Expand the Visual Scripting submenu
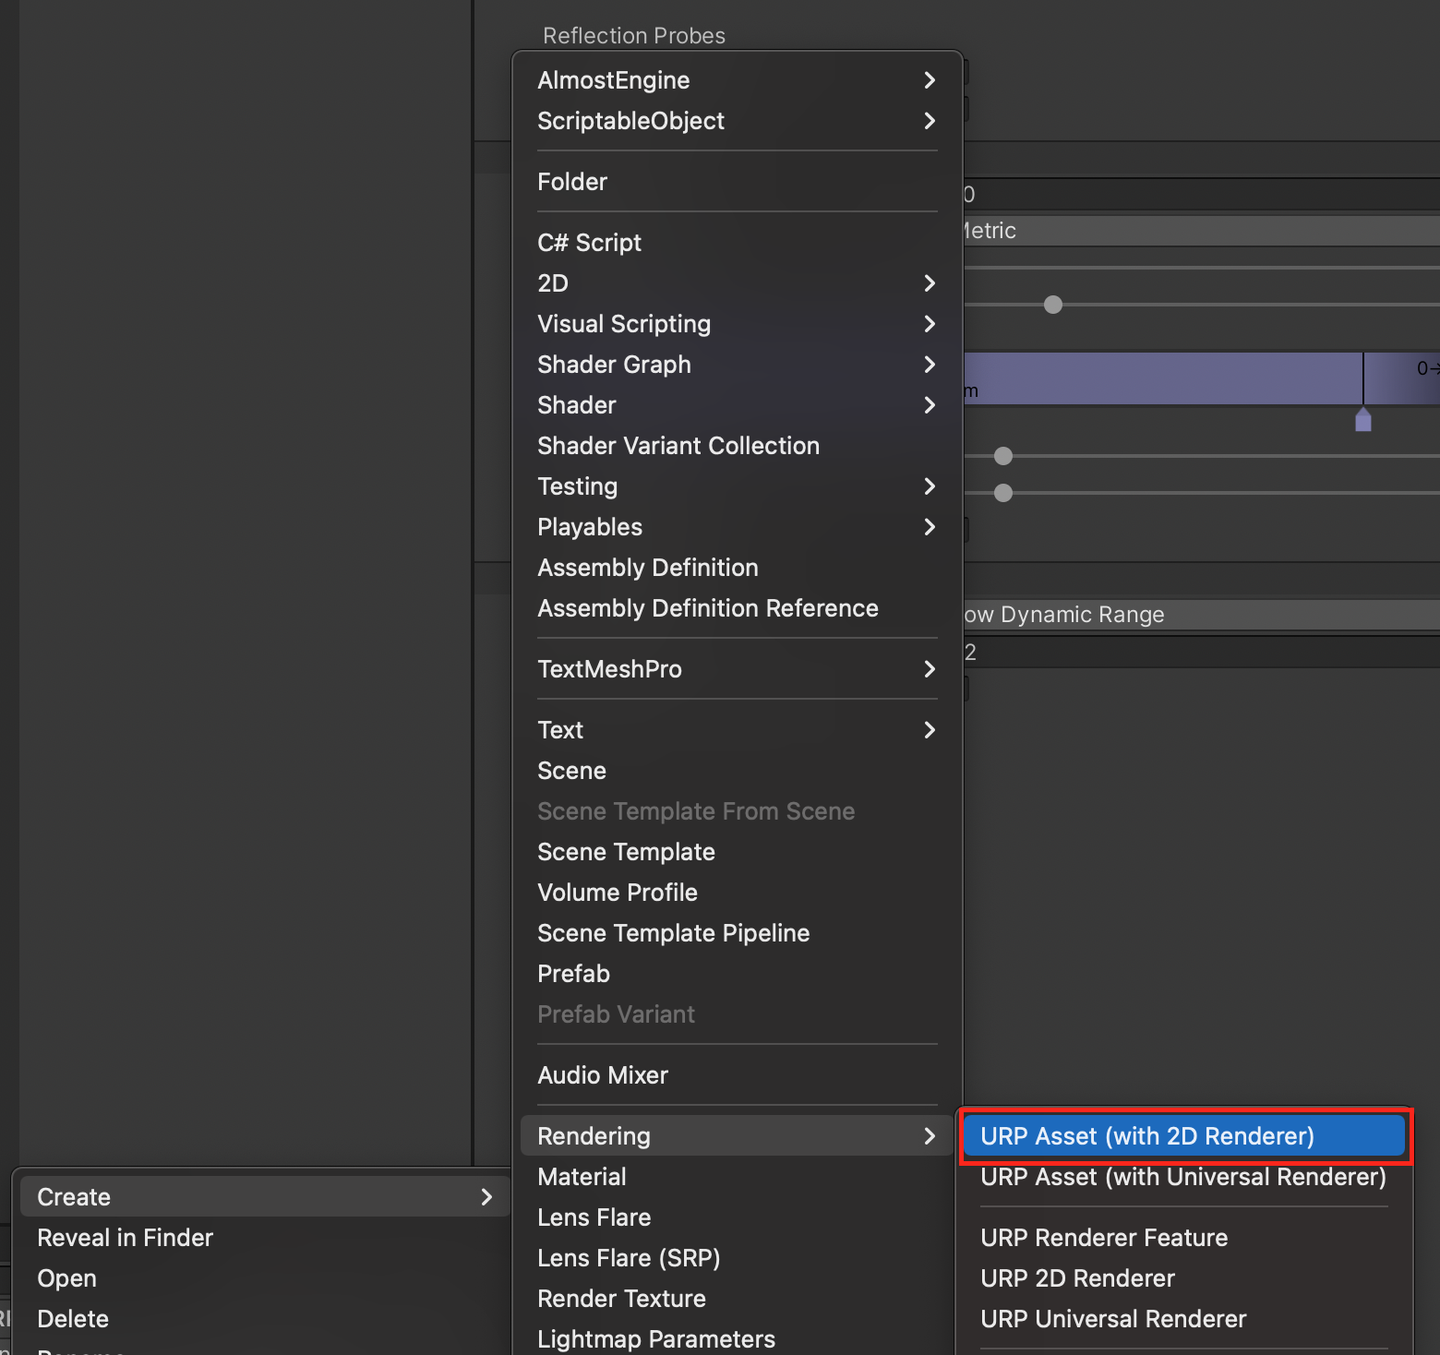This screenshot has height=1355, width=1440. click(x=737, y=324)
